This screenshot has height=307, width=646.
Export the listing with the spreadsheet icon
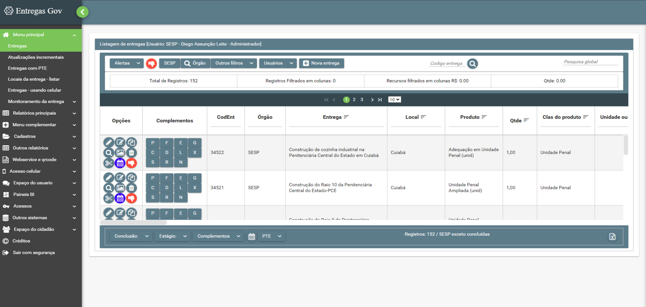(612, 237)
